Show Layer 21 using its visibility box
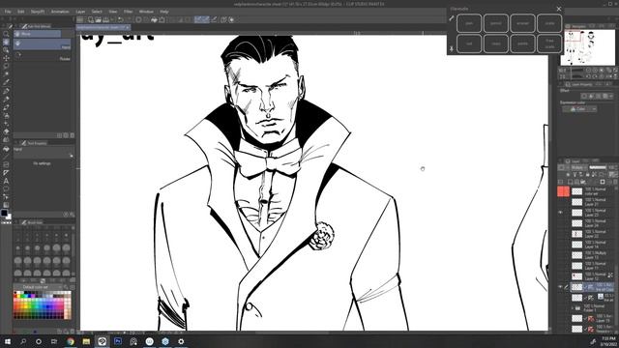 pyautogui.click(x=560, y=202)
